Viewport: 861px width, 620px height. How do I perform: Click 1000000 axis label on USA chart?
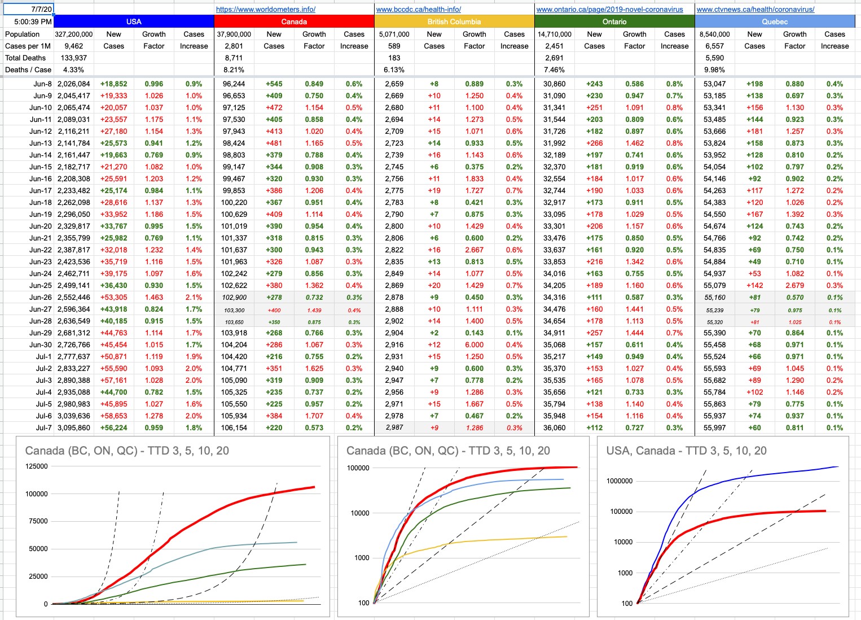click(618, 481)
